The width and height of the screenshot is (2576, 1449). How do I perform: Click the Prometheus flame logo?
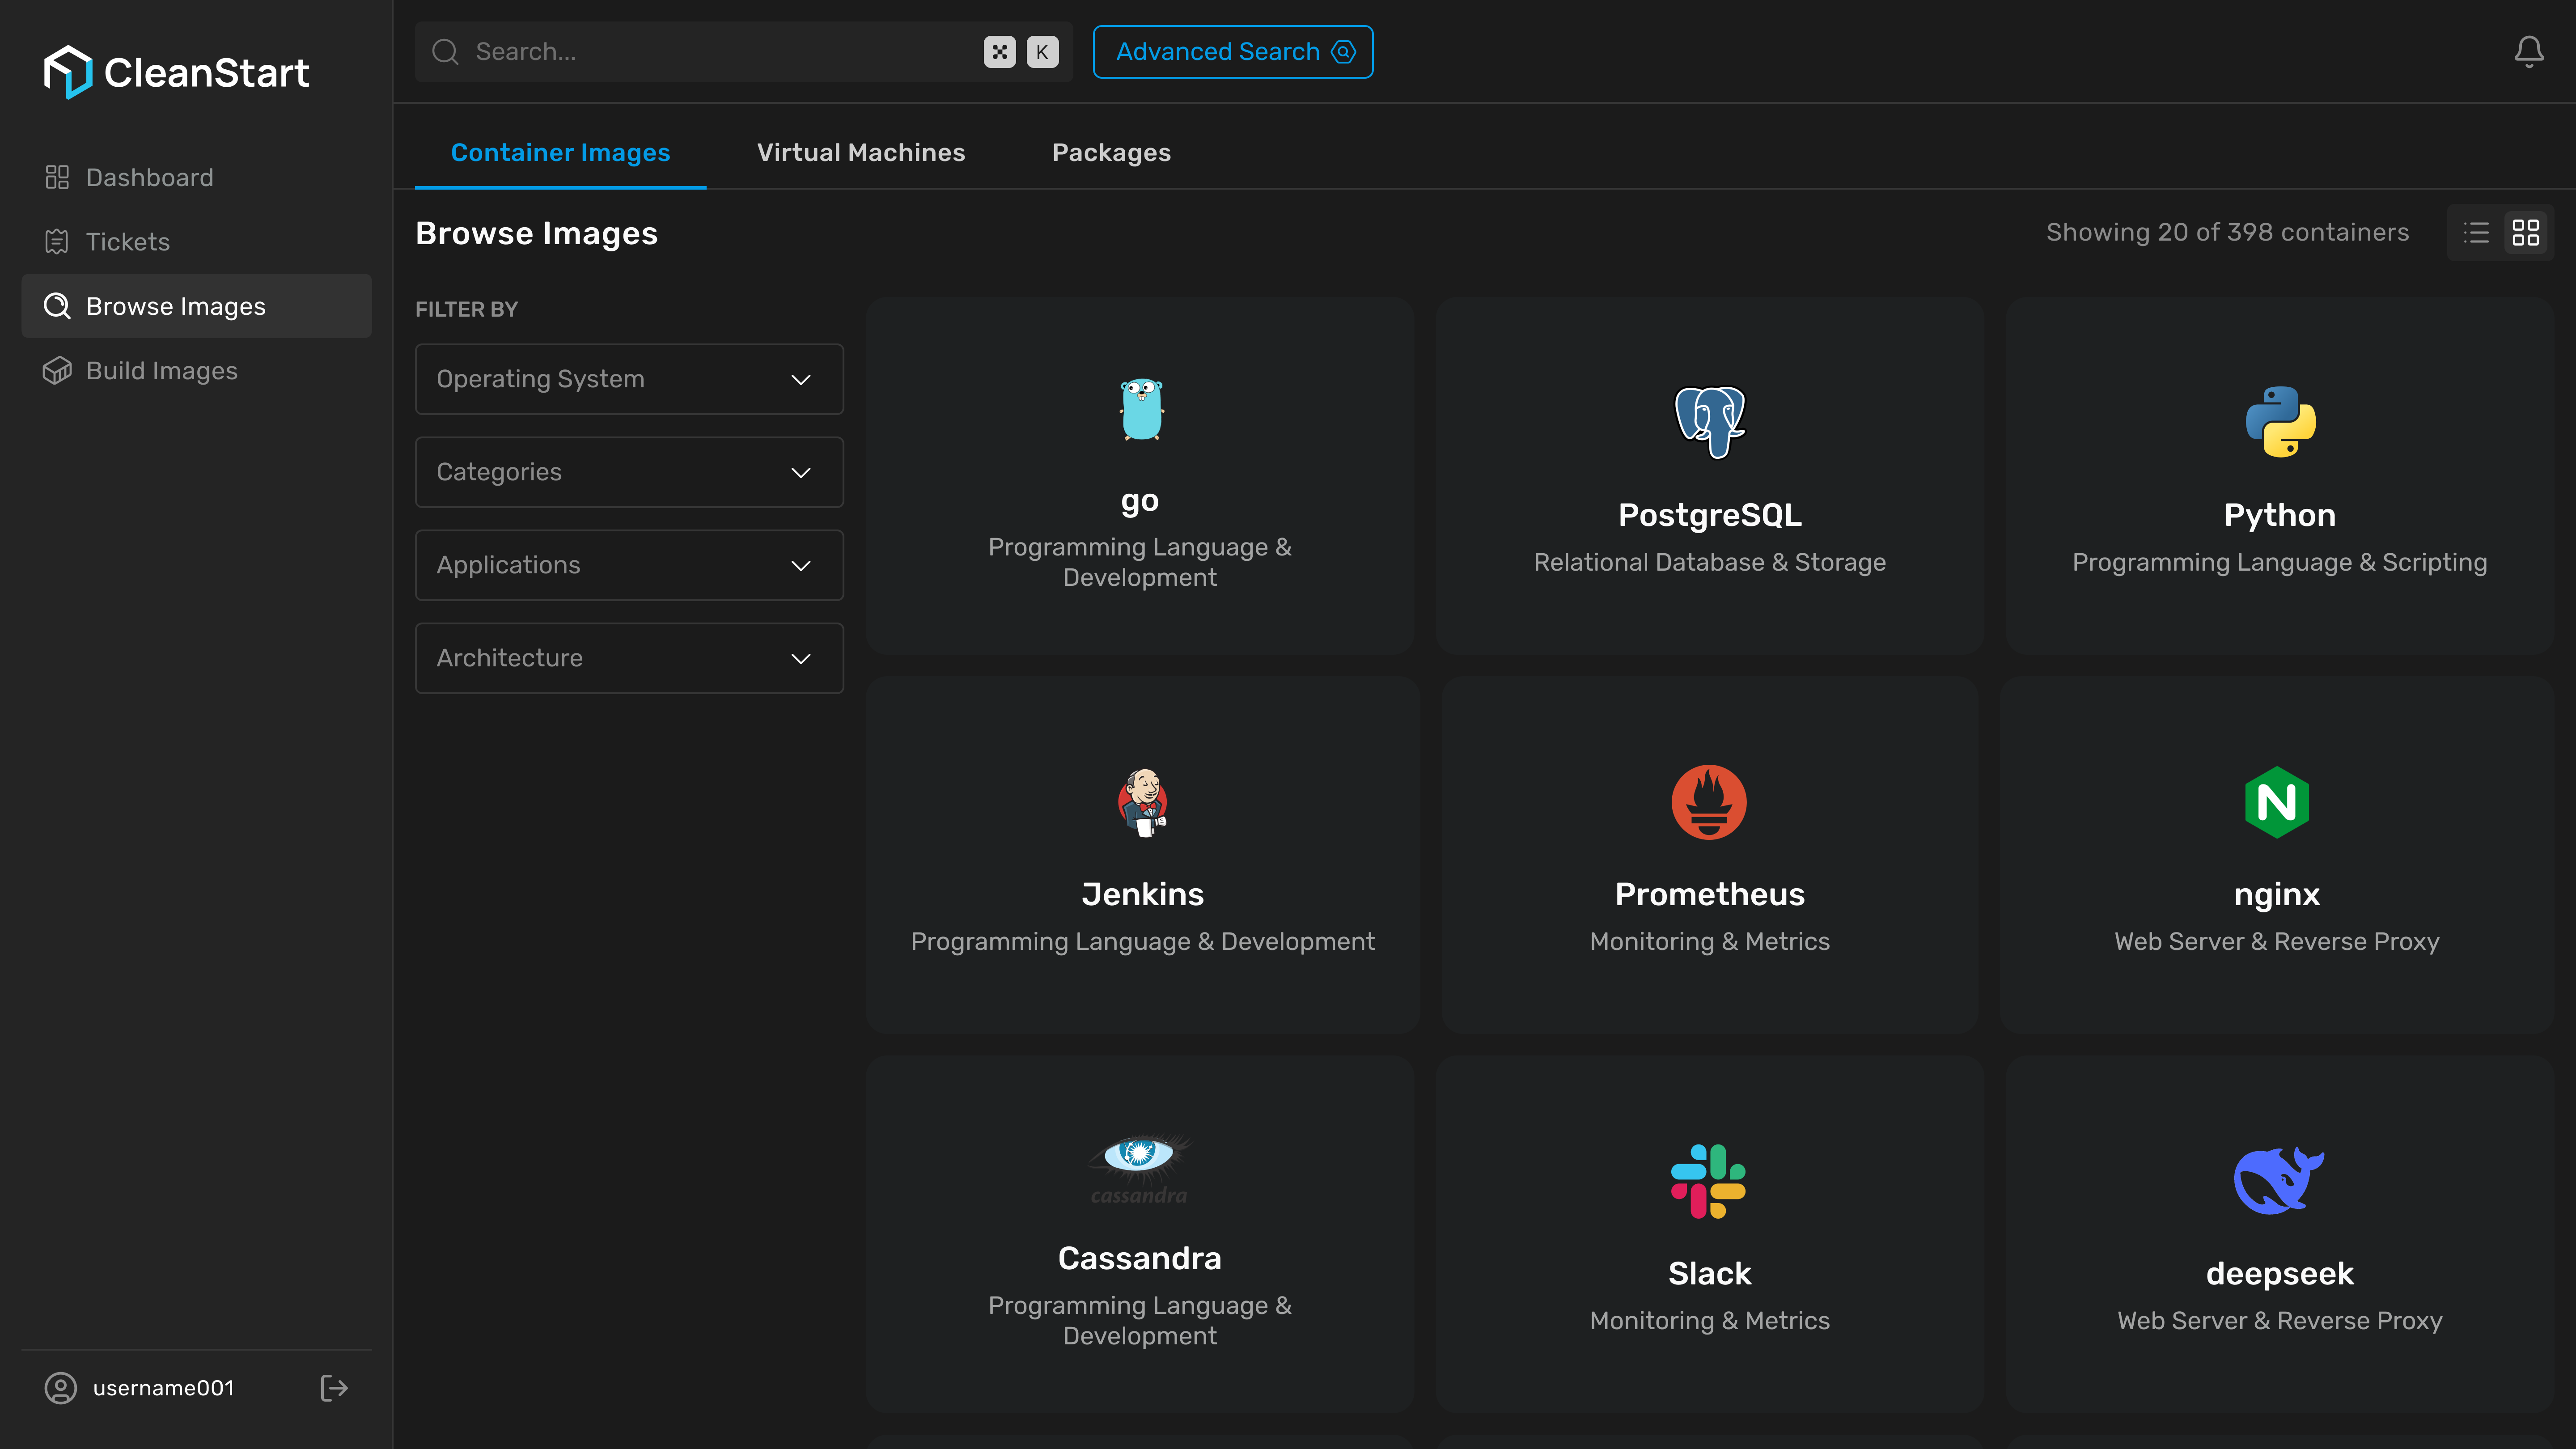(x=1709, y=802)
